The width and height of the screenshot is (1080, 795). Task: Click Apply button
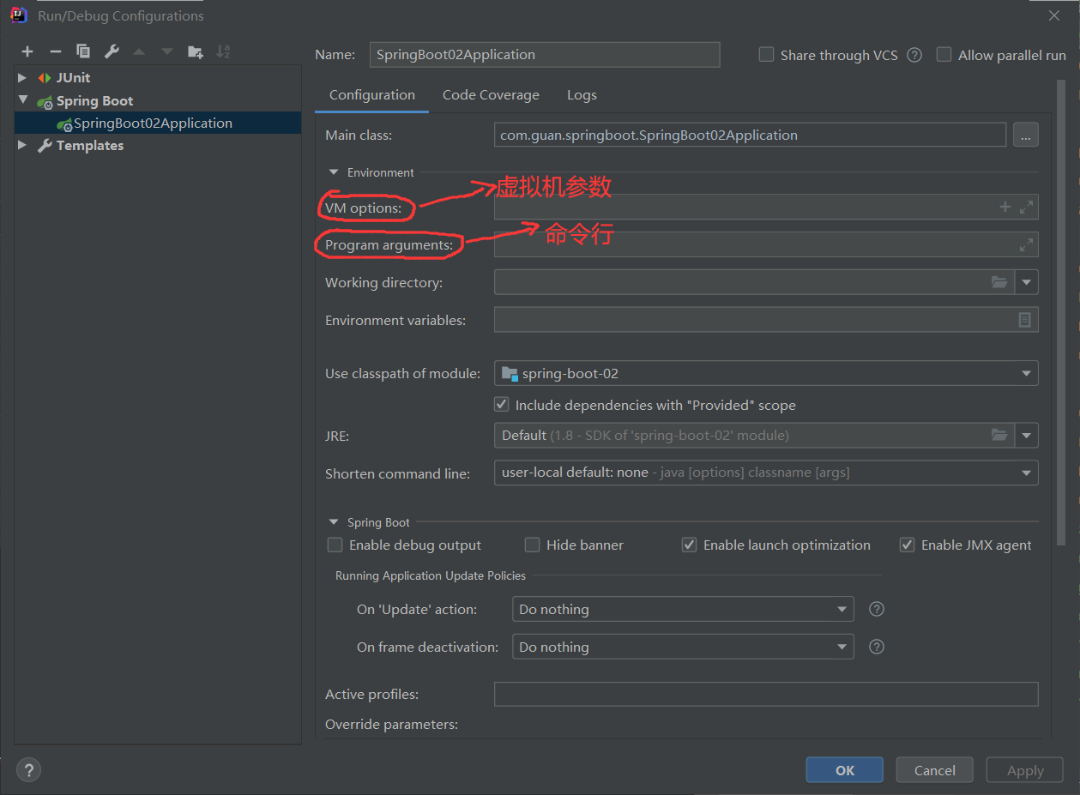point(1025,770)
